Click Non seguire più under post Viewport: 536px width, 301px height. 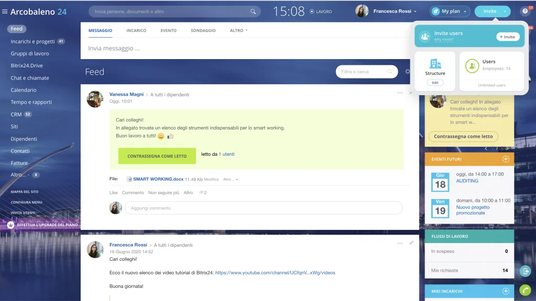point(163,193)
